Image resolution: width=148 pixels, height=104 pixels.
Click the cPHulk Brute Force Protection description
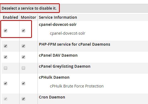[77, 86]
